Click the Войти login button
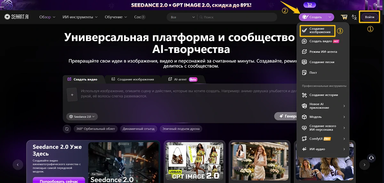This screenshot has height=183, width=384. click(370, 17)
